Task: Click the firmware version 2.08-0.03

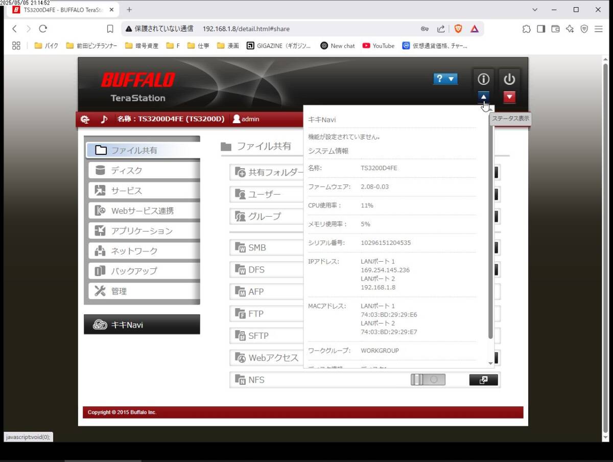Action: point(374,187)
